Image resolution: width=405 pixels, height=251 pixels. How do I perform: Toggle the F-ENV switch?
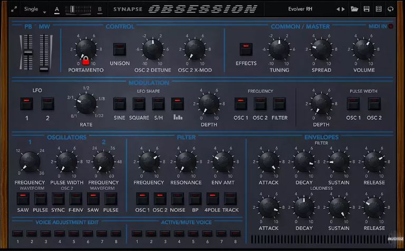coord(76,199)
